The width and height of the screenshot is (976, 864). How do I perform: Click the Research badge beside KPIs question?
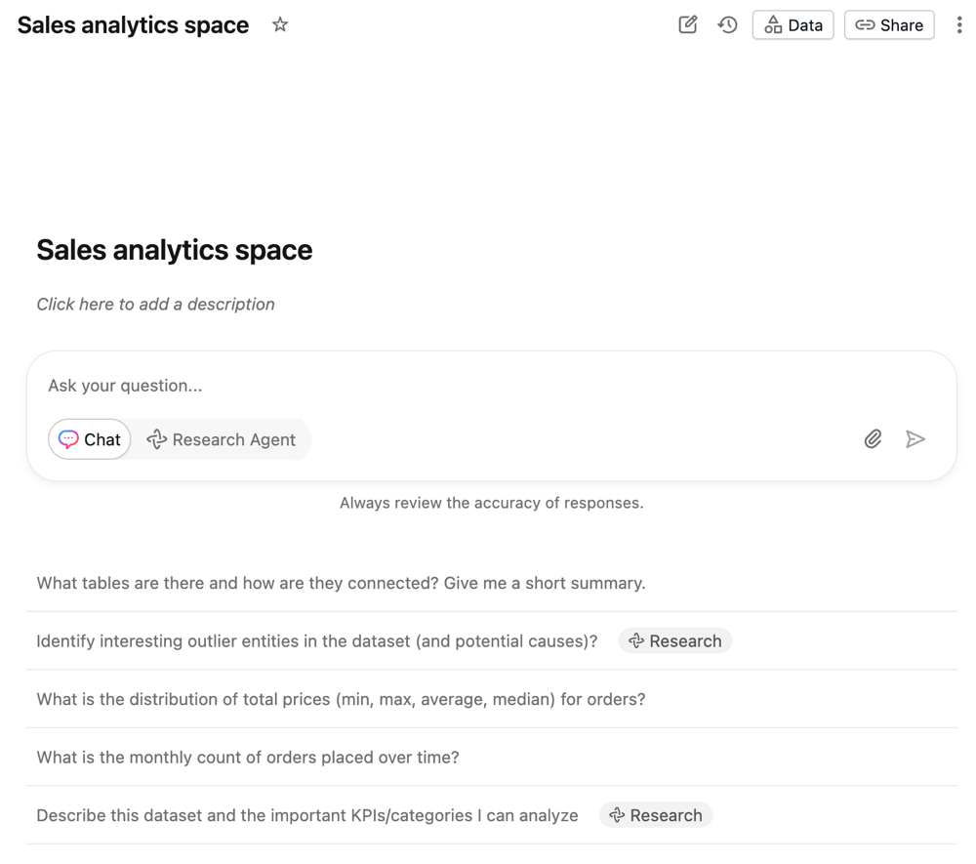tap(656, 815)
